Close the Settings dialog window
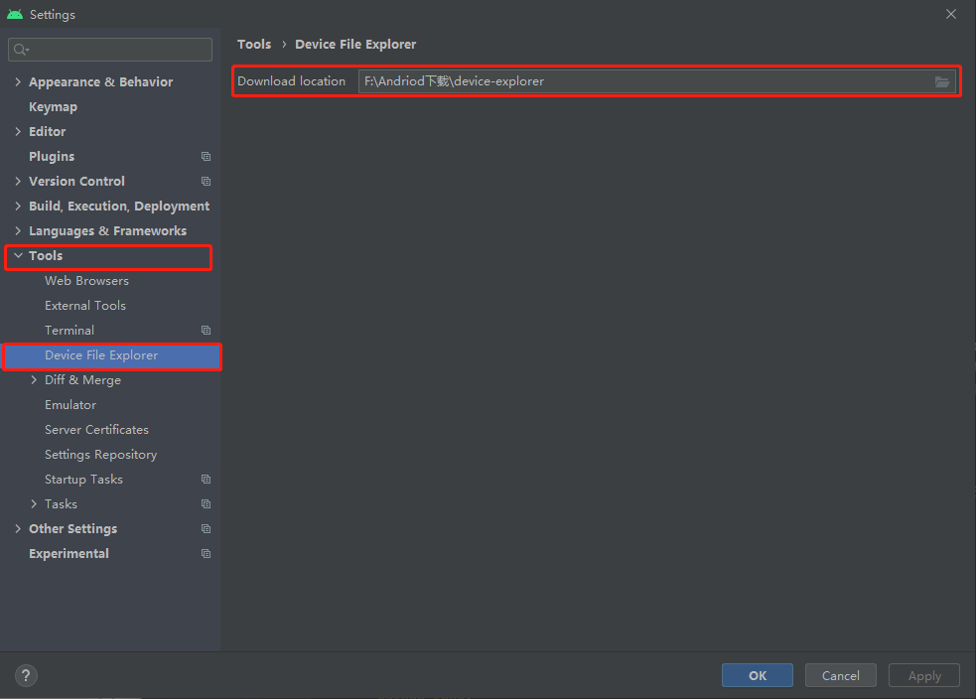Image resolution: width=976 pixels, height=699 pixels. pos(950,14)
